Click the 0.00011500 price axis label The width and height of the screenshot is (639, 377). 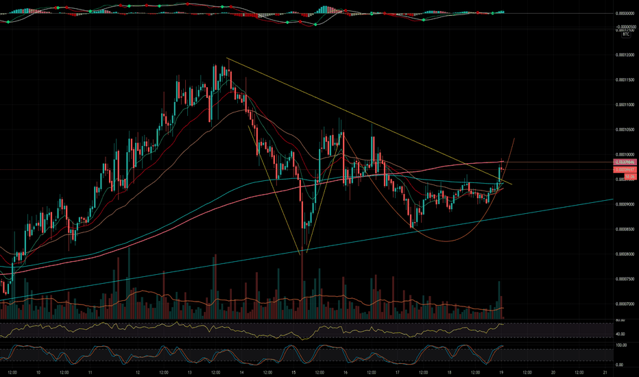click(x=625, y=80)
